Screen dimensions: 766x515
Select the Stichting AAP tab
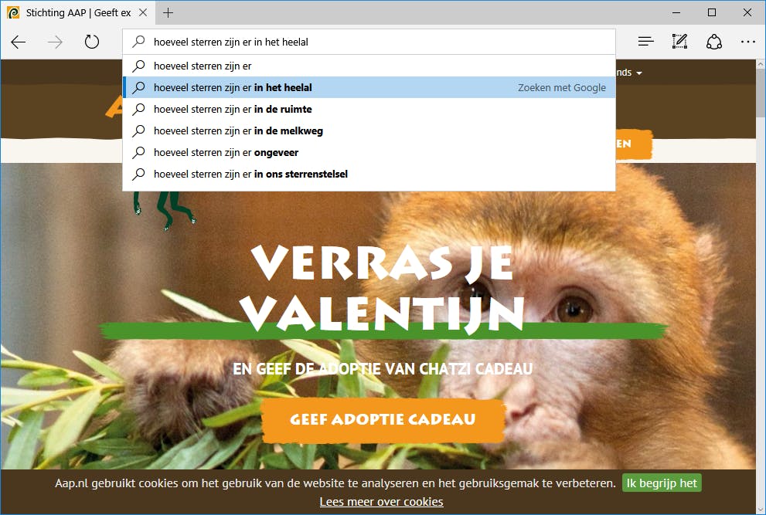[78, 12]
